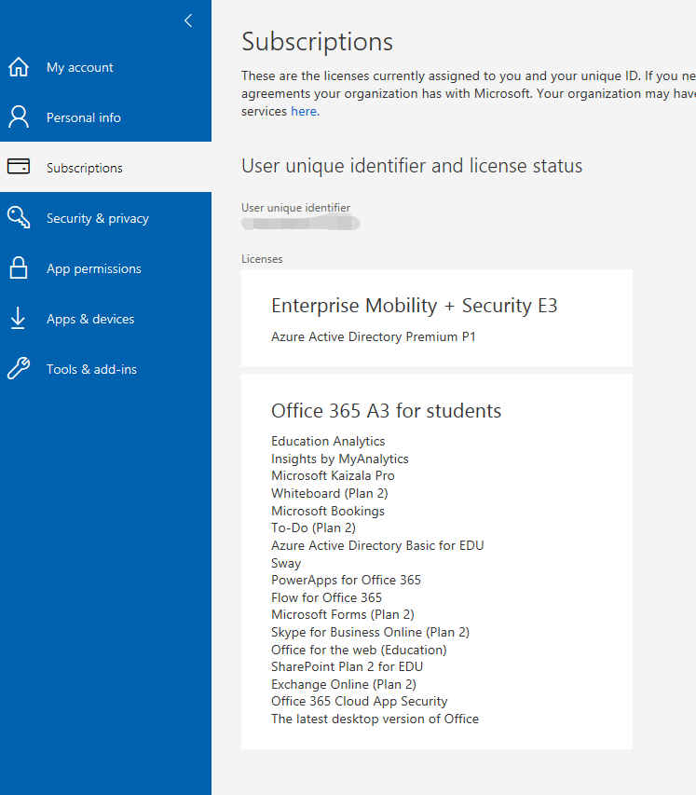Follow the 'here' services link
The image size is (696, 795).
pos(304,111)
